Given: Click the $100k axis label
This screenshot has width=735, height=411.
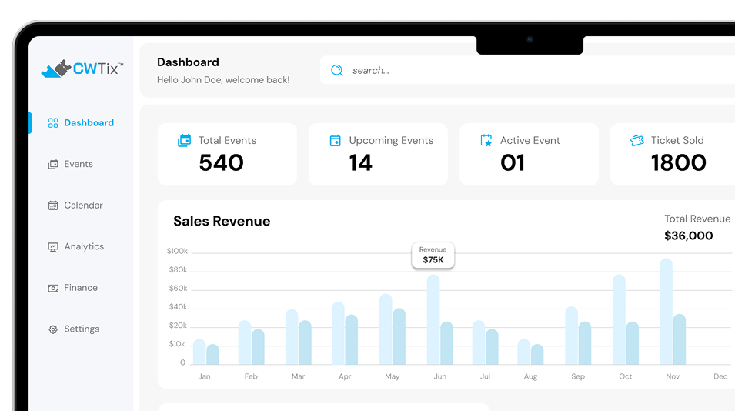Looking at the screenshot, I should [177, 251].
